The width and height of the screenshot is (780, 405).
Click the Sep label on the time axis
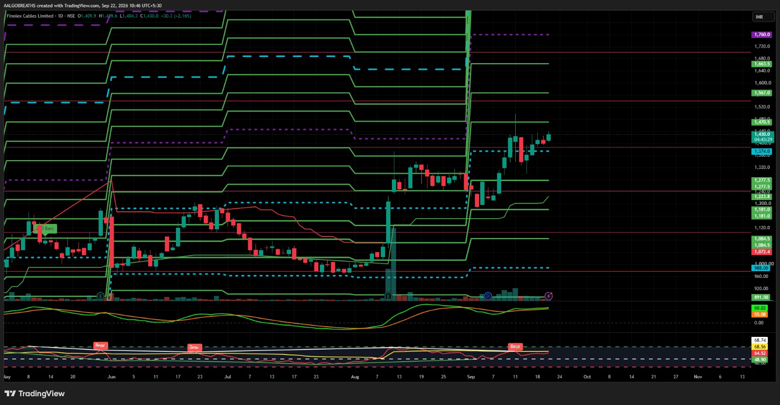click(471, 377)
